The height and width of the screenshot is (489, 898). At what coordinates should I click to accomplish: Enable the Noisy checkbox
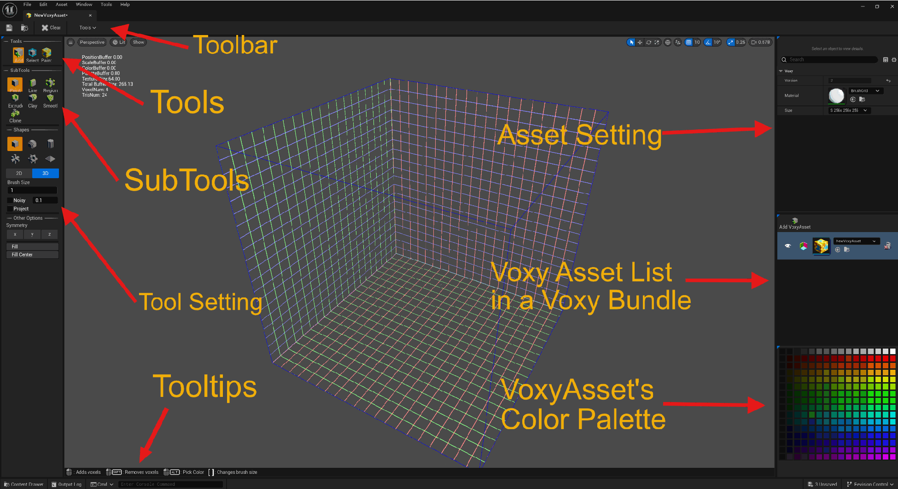point(10,200)
